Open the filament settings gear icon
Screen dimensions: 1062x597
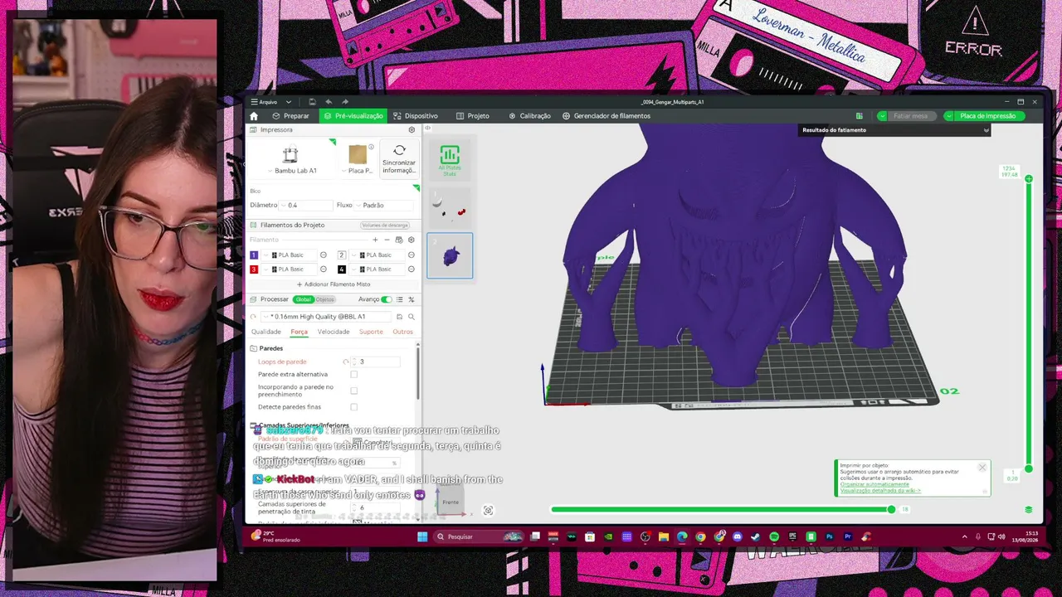tap(411, 240)
